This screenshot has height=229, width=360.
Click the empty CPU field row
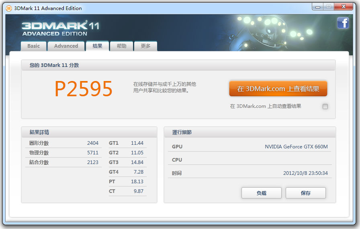(x=249, y=160)
